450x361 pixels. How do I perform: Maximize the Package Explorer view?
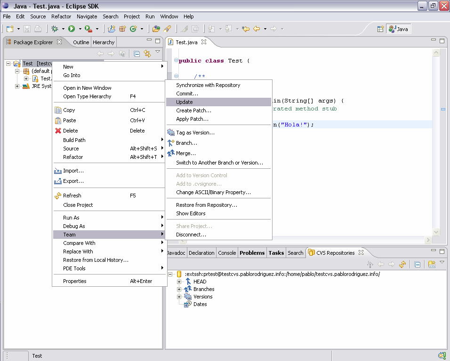tap(158, 41)
